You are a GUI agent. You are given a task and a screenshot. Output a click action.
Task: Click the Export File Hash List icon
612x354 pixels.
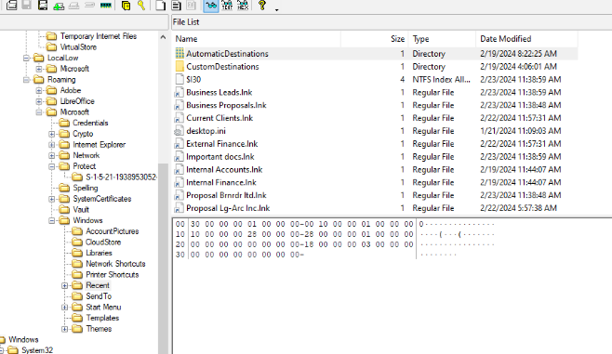pyautogui.click(x=176, y=6)
